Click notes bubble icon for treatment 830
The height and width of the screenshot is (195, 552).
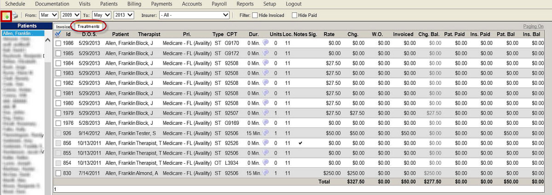265,173
